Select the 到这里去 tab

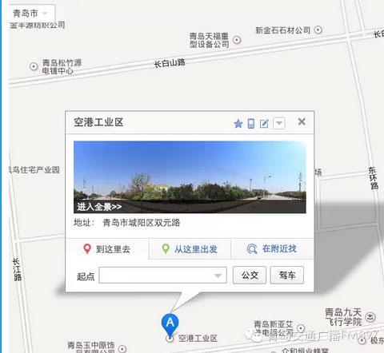(x=107, y=249)
